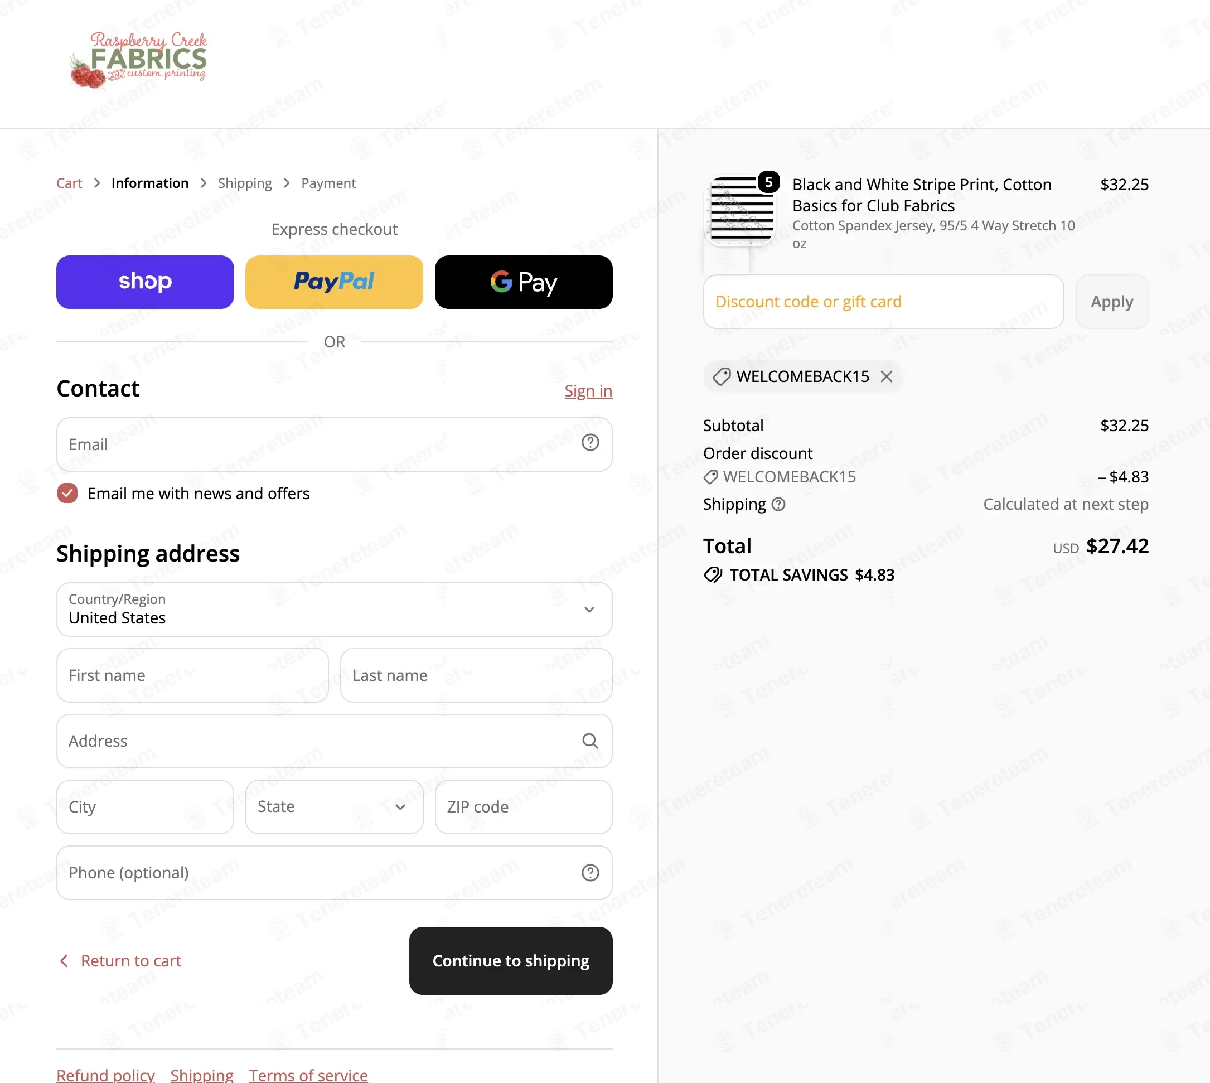1210x1083 pixels.
Task: Focus the Phone (optional) field
Action: point(335,873)
